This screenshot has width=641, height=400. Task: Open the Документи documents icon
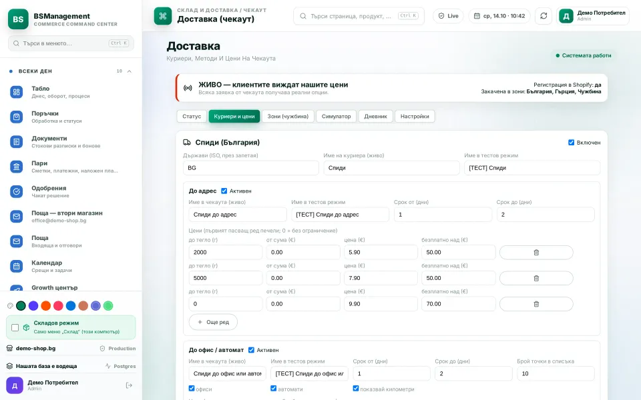[x=16, y=142]
